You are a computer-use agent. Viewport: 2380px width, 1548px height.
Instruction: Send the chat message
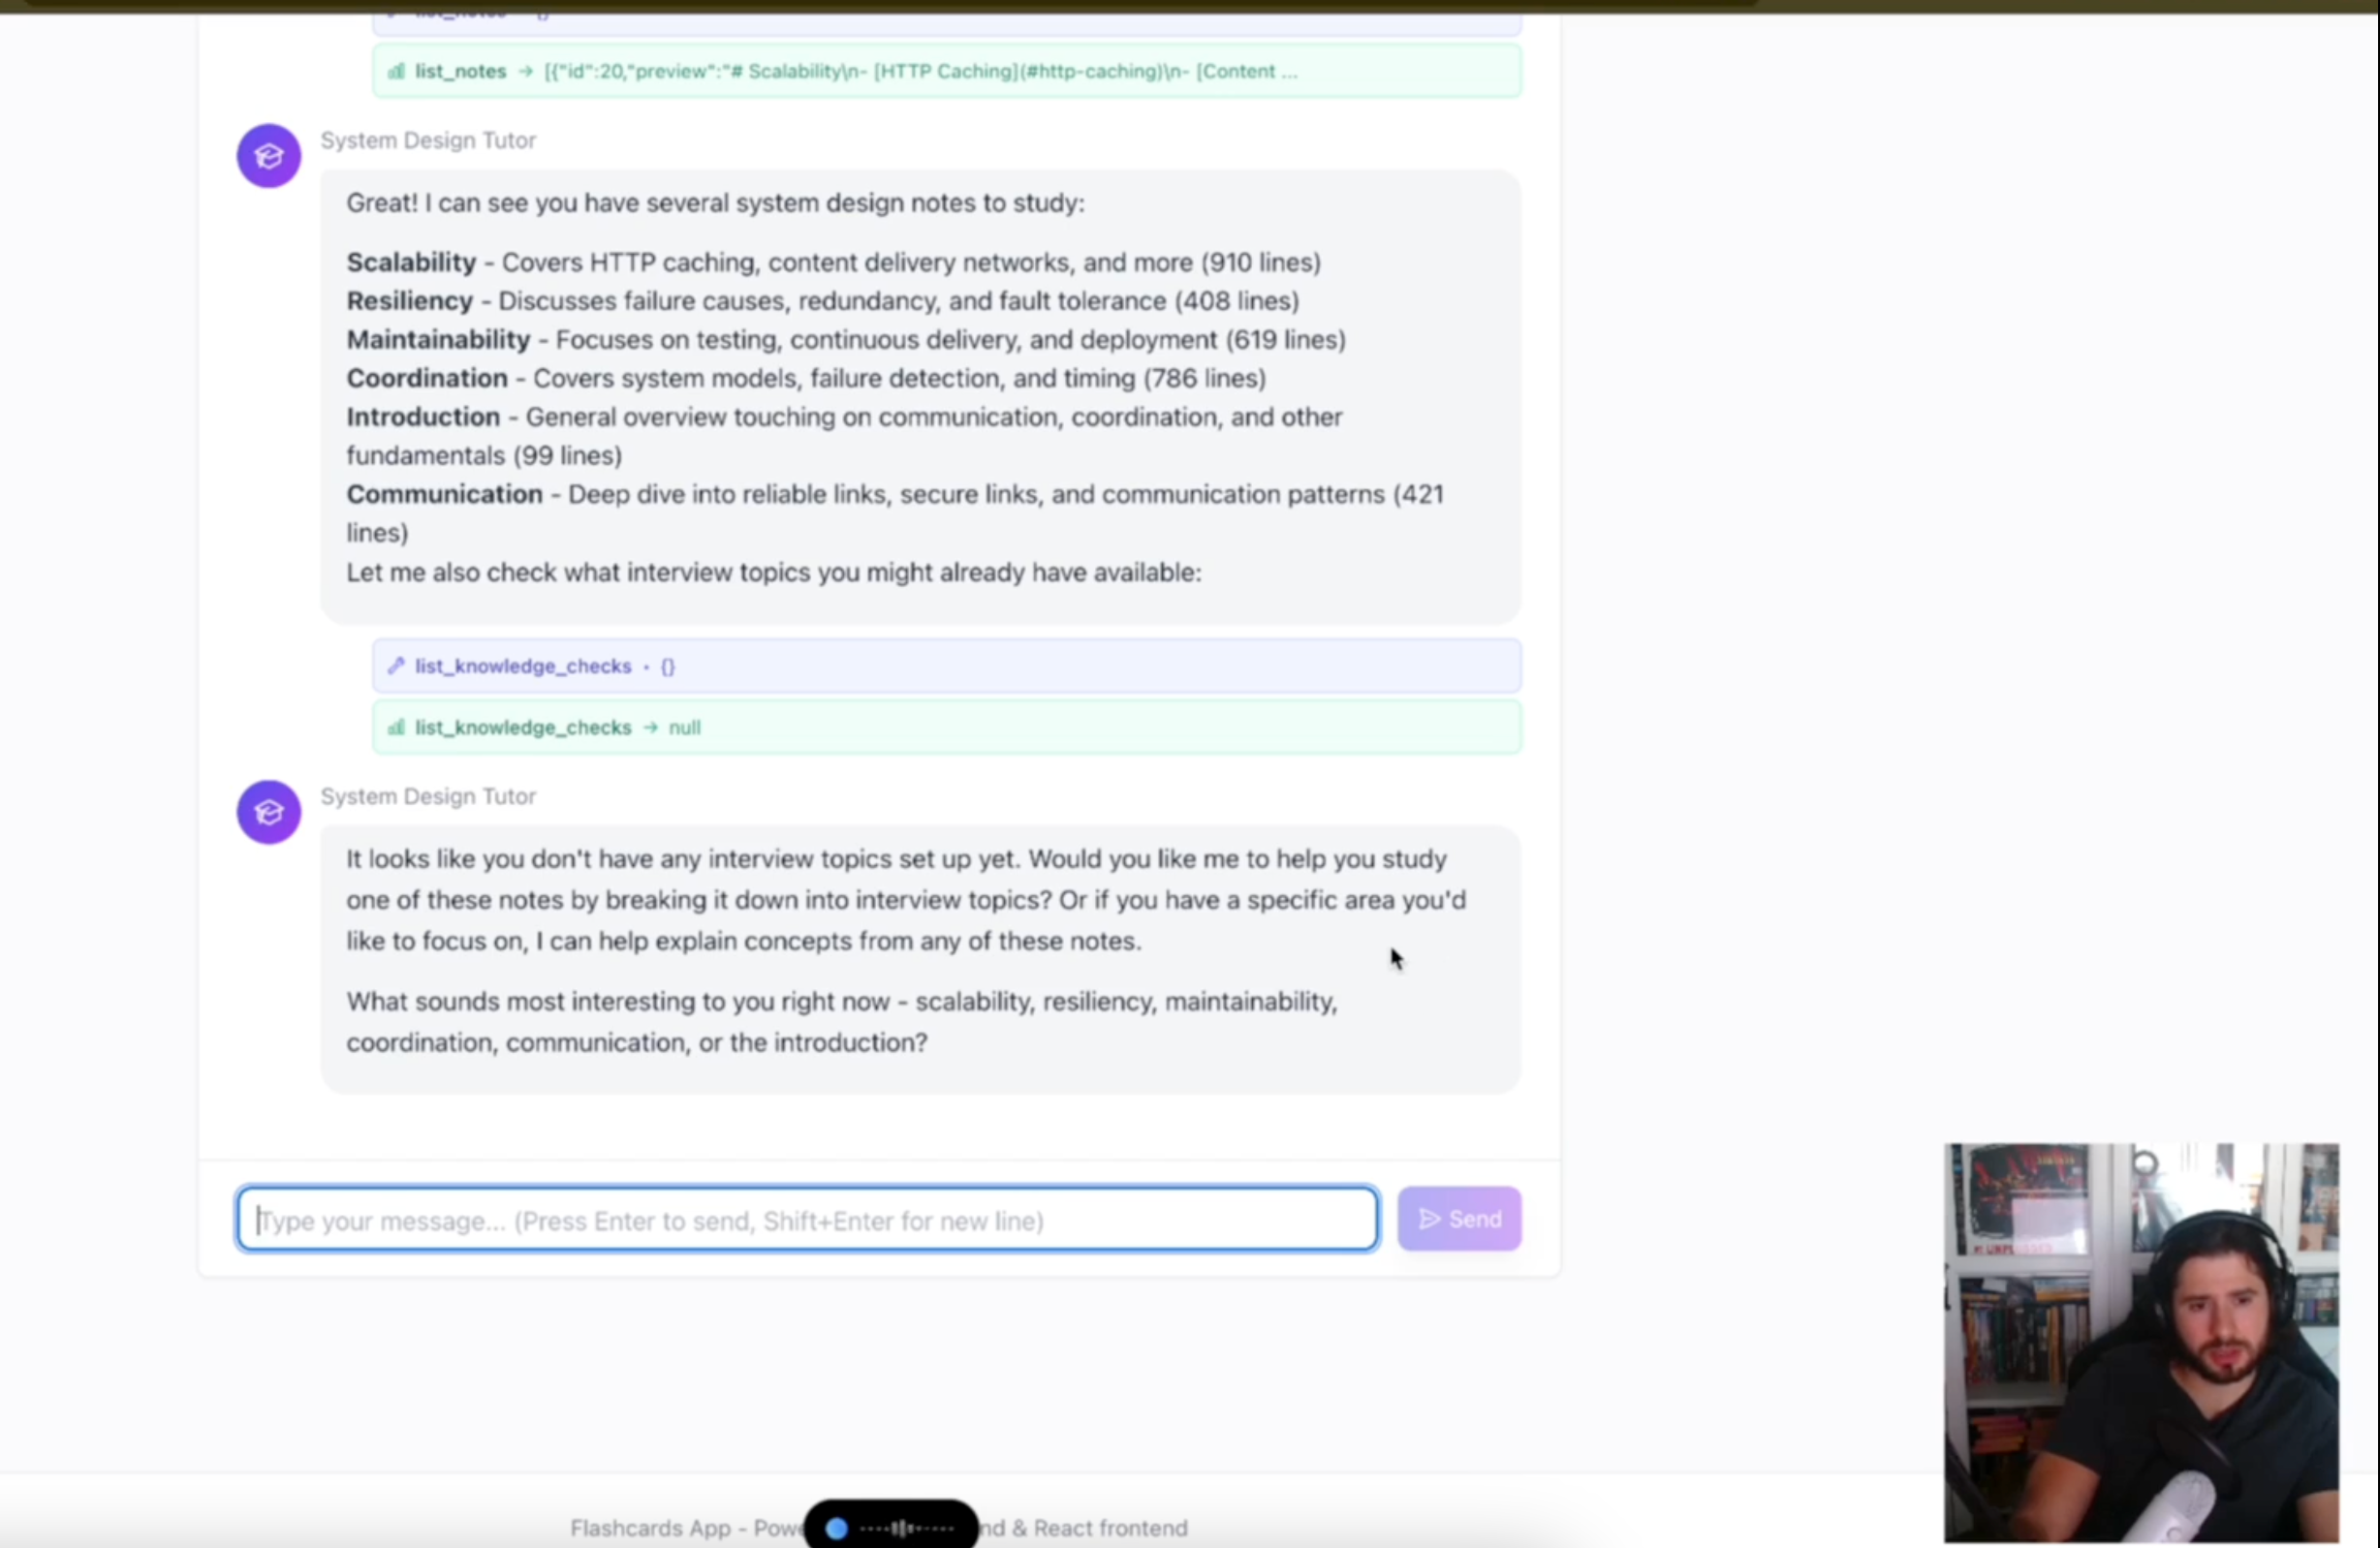pos(1459,1220)
